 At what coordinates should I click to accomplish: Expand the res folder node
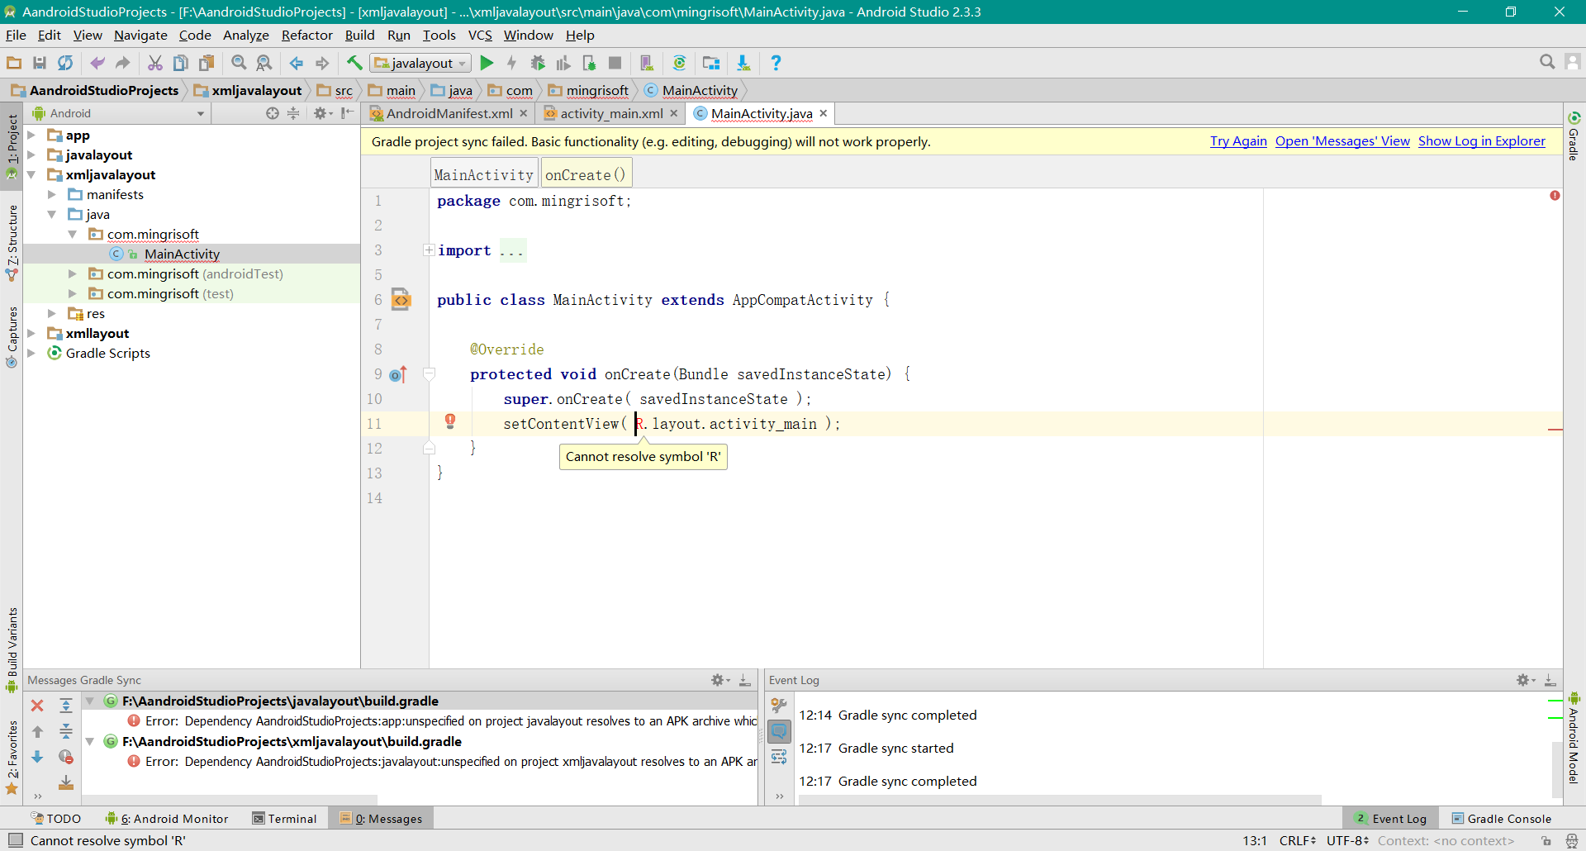[52, 313]
